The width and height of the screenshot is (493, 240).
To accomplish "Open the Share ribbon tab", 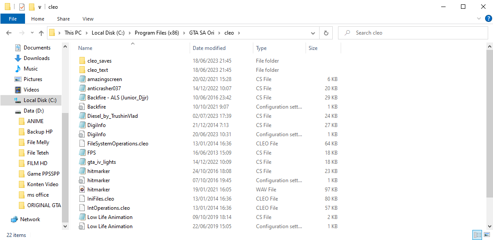I will coord(64,19).
